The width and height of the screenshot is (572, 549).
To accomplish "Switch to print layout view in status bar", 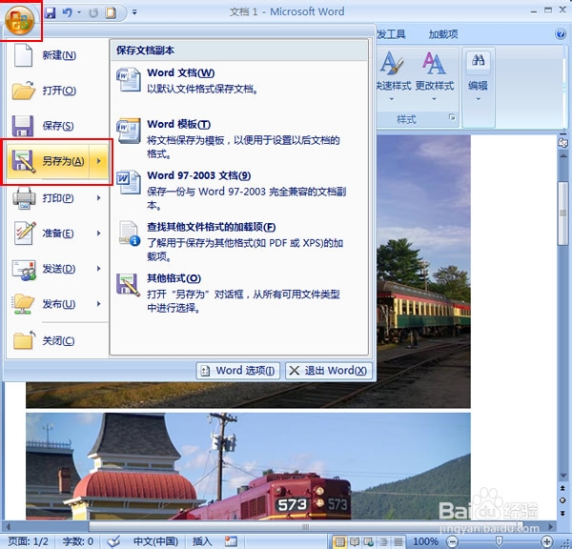I will click(339, 541).
